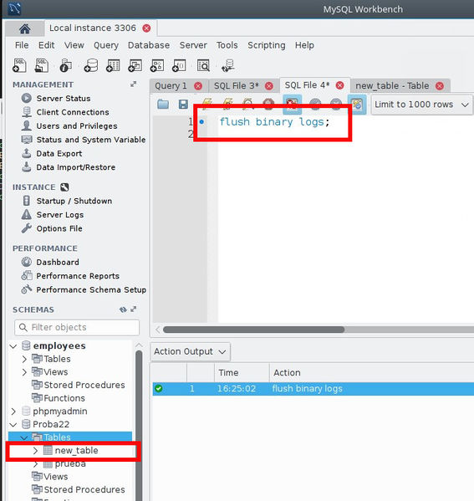
Task: Open the Limit to 1000 rows dropdown
Action: tap(421, 105)
